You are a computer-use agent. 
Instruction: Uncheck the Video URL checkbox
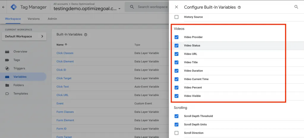176,54
